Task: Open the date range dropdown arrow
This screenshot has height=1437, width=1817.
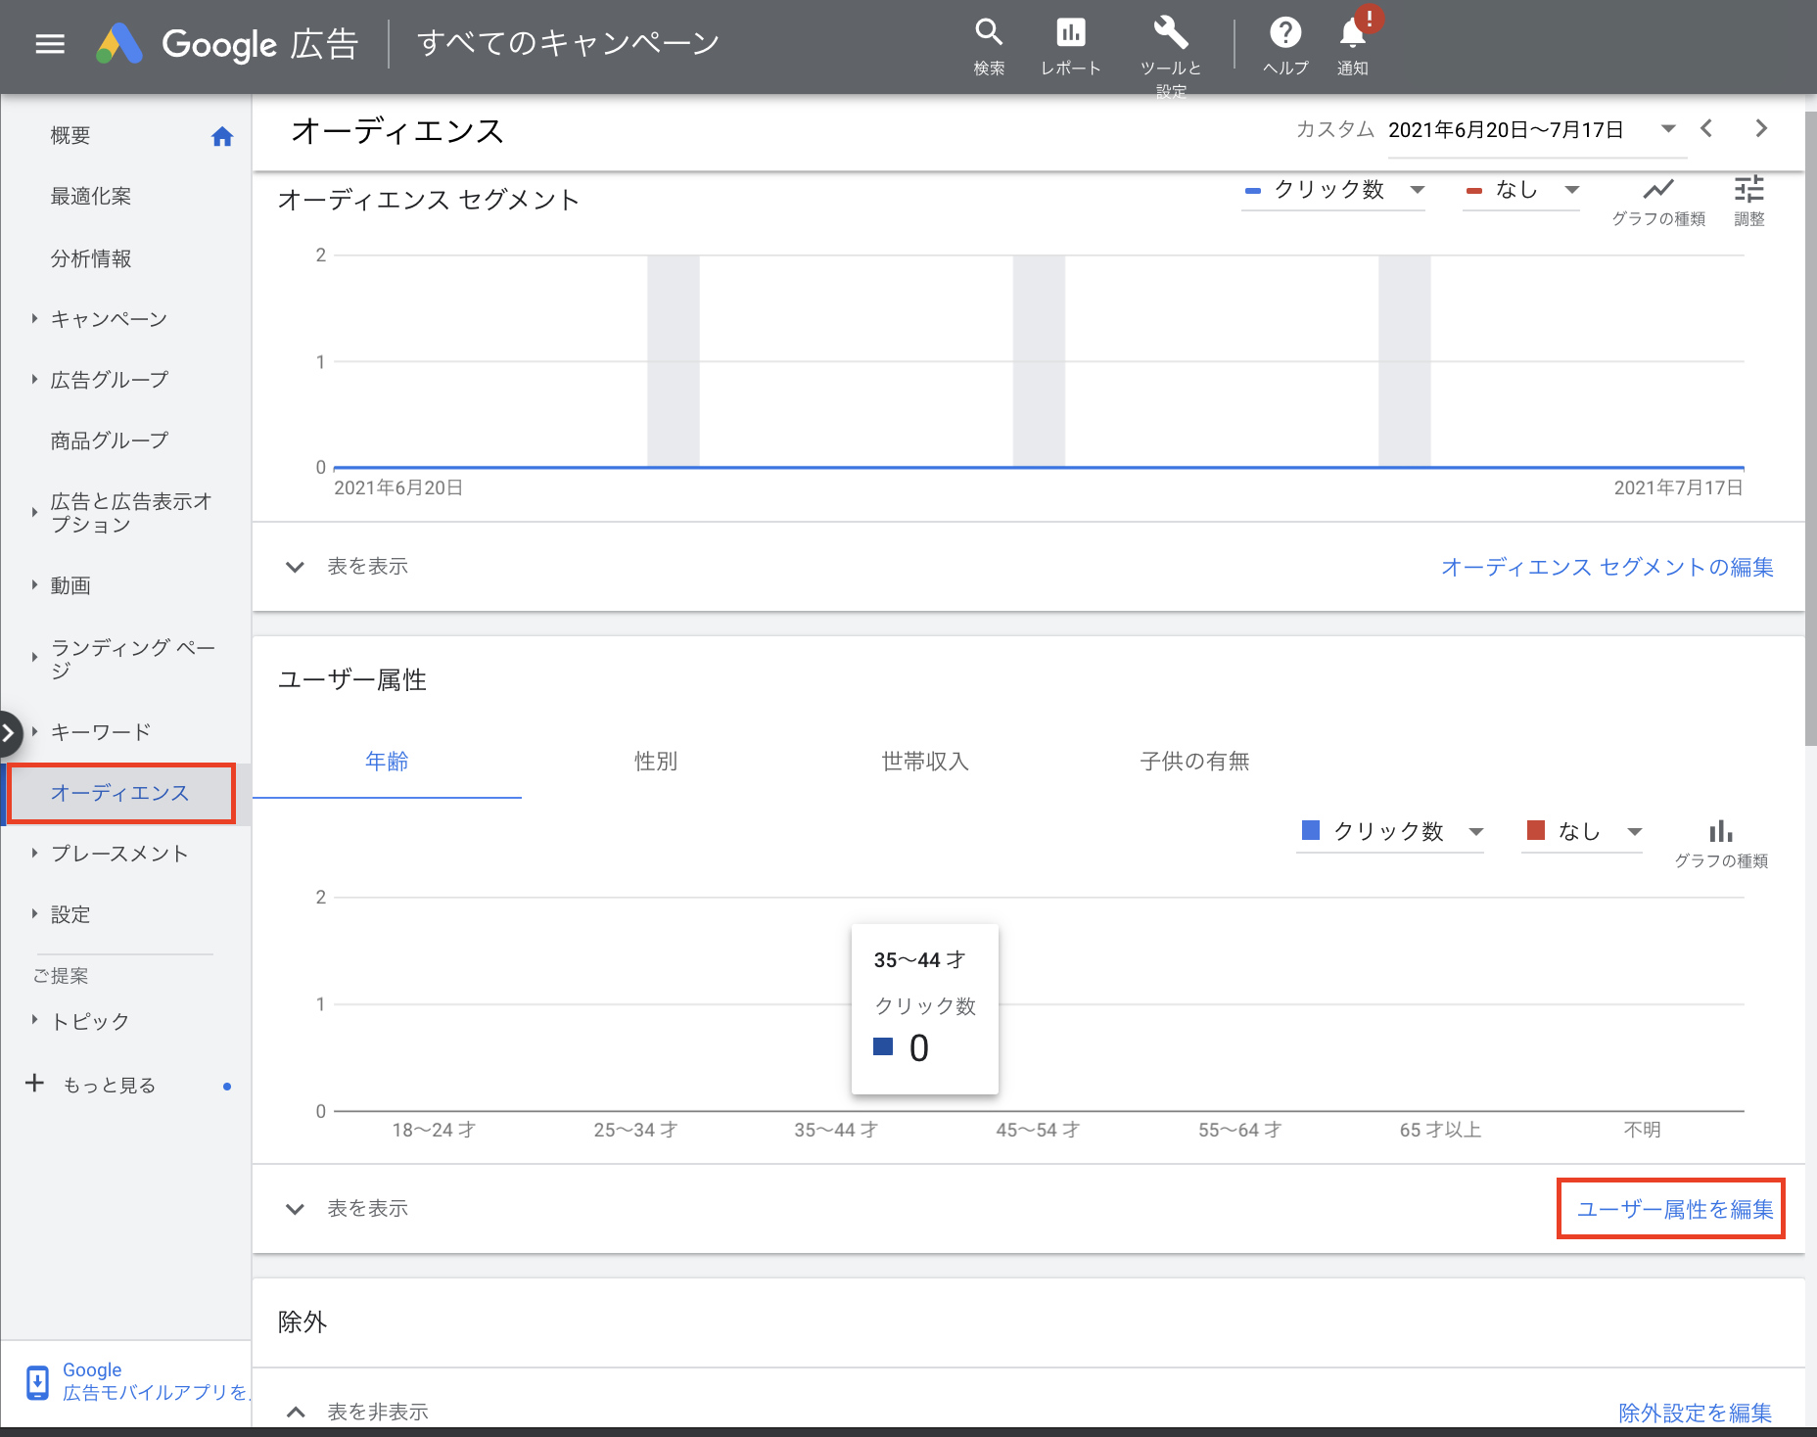Action: tap(1667, 129)
